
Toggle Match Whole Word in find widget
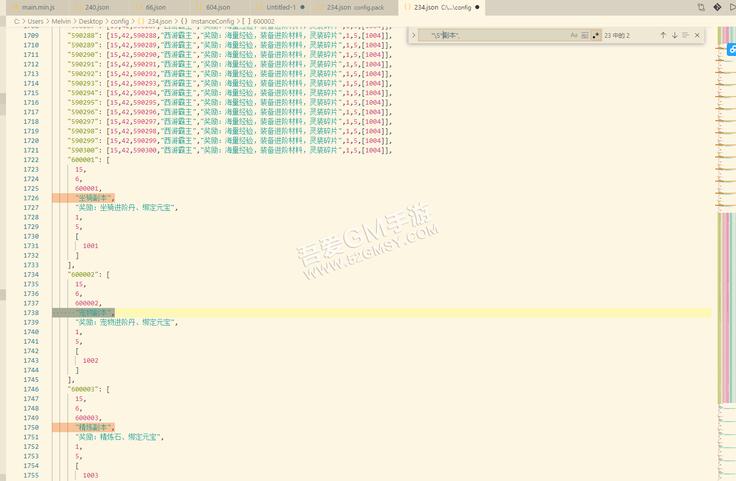click(584, 35)
